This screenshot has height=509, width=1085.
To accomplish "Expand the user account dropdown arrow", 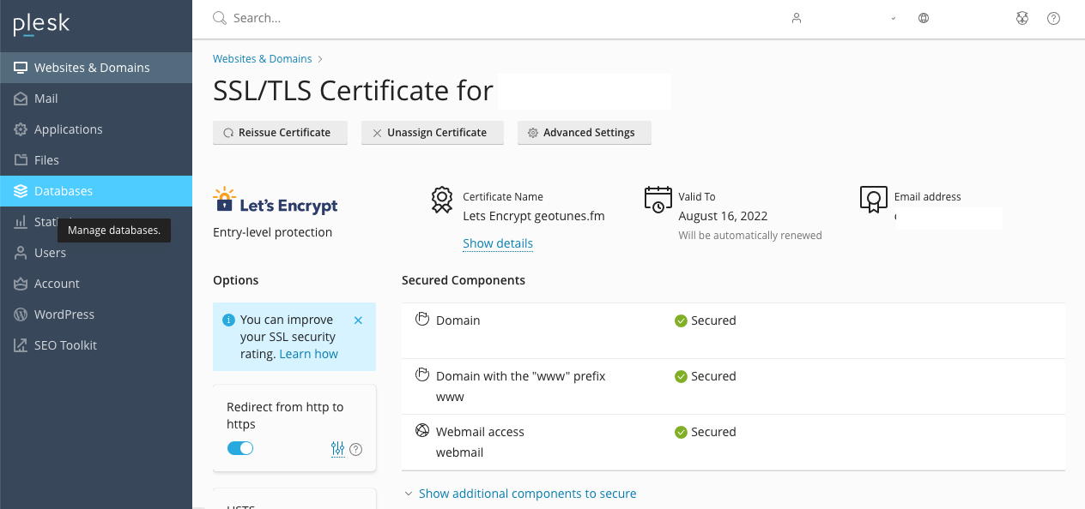I will click(894, 18).
